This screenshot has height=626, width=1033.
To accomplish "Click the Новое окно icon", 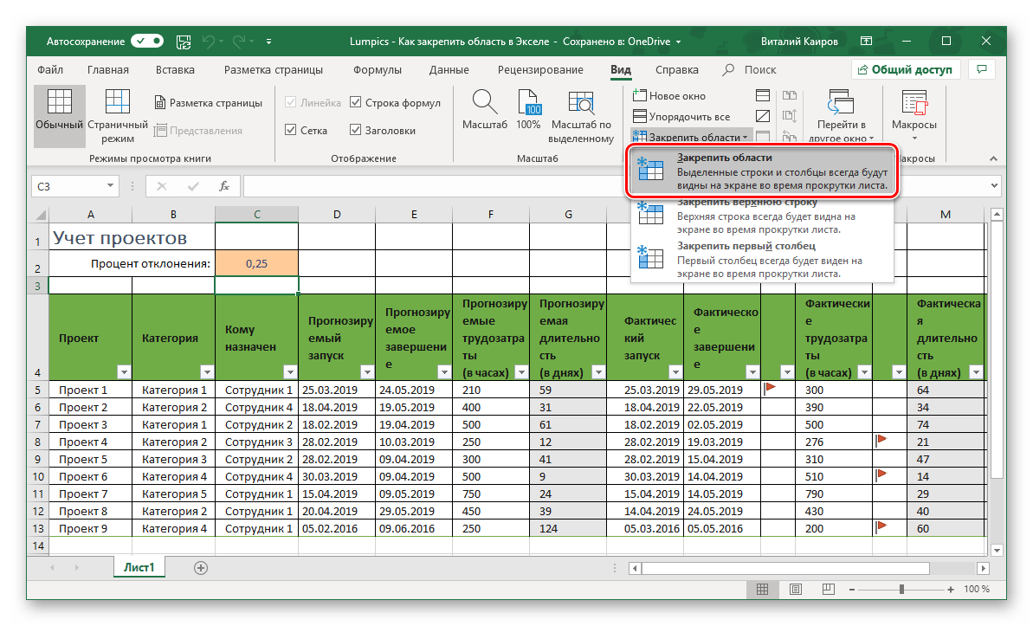I will pyautogui.click(x=639, y=96).
